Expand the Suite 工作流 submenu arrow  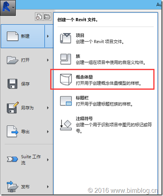(x=48, y=160)
